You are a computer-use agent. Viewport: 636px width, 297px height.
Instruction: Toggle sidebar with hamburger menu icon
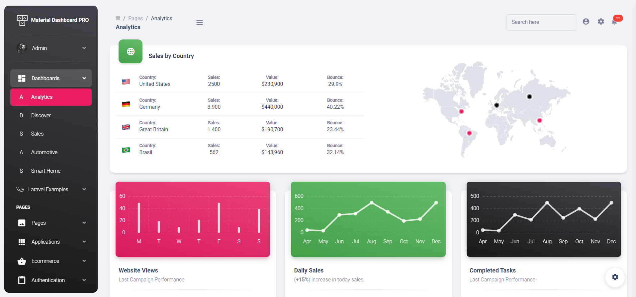click(199, 23)
